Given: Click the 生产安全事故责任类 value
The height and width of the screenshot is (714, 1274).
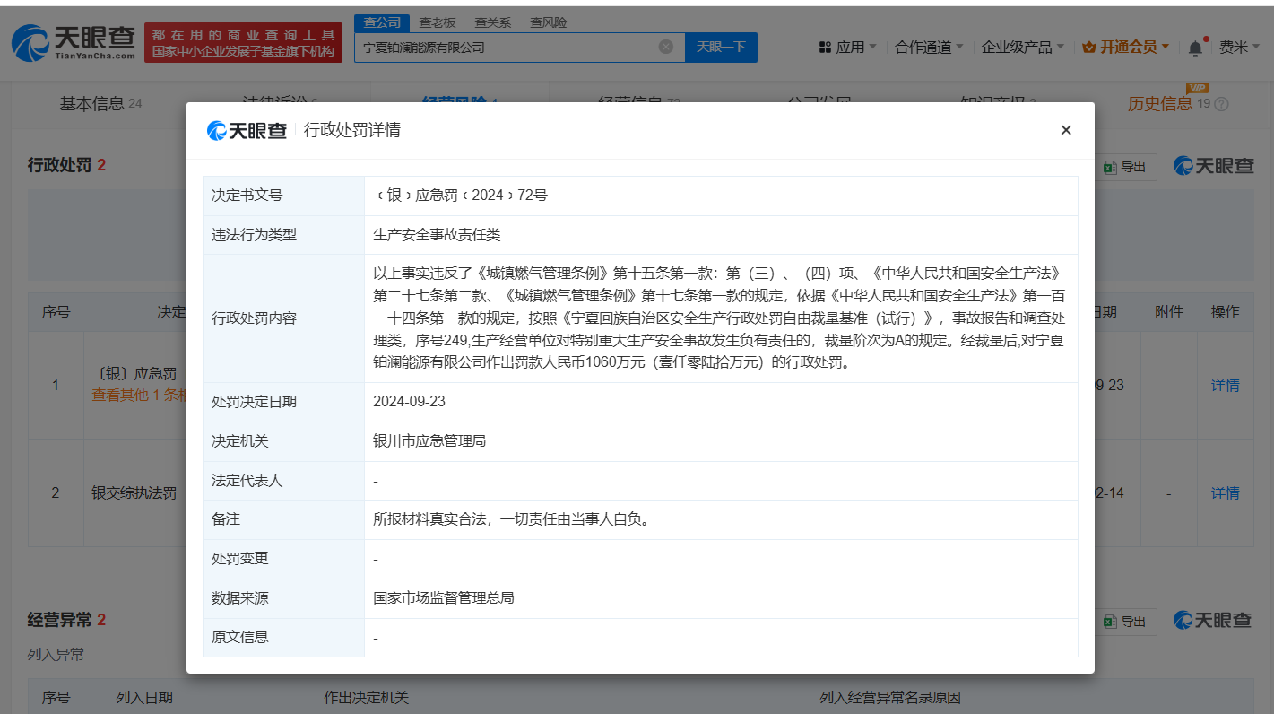Looking at the screenshot, I should pos(437,235).
